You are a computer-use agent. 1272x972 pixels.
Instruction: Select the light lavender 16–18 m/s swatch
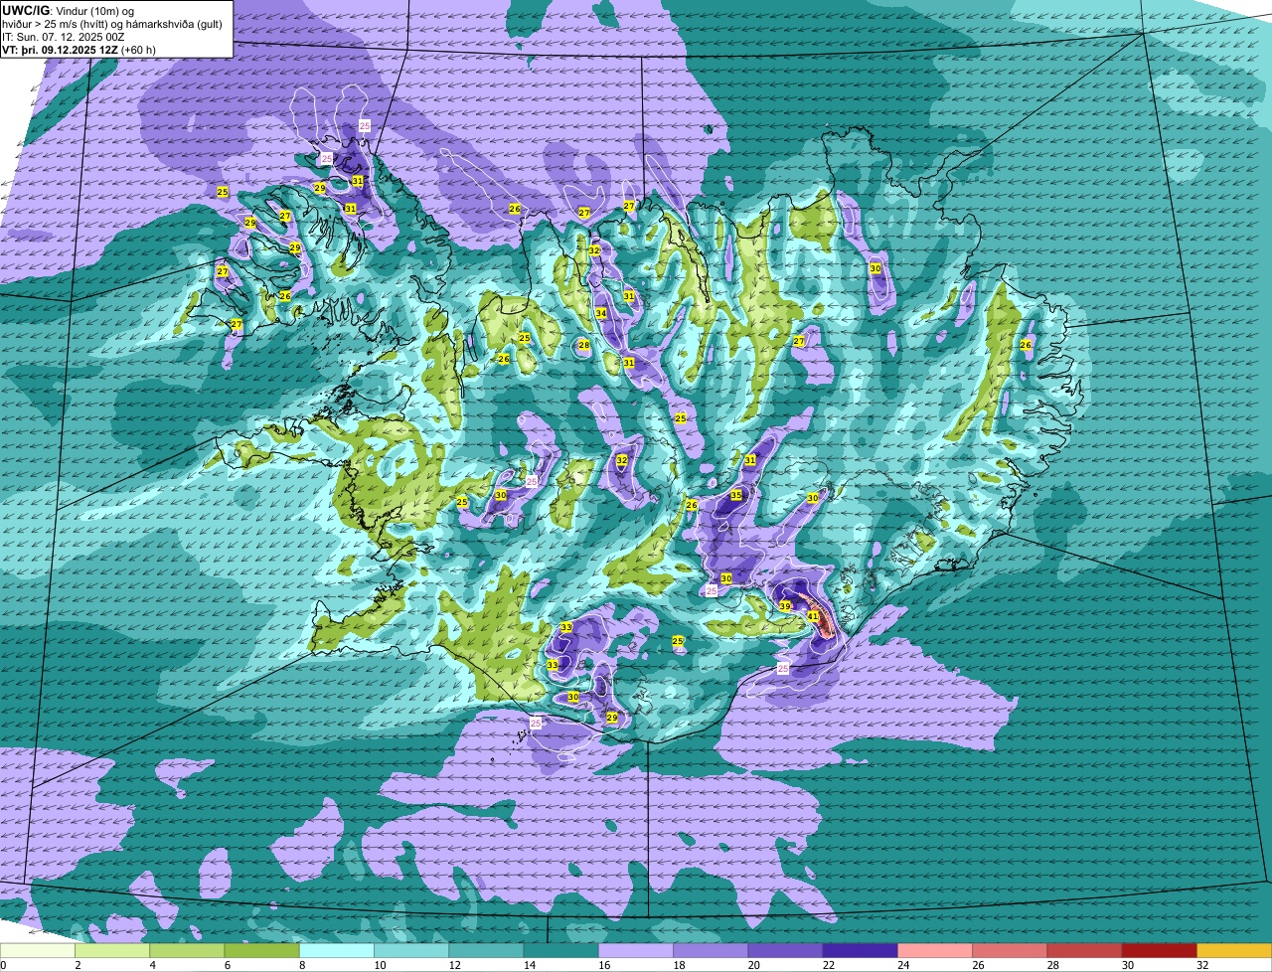point(636,950)
